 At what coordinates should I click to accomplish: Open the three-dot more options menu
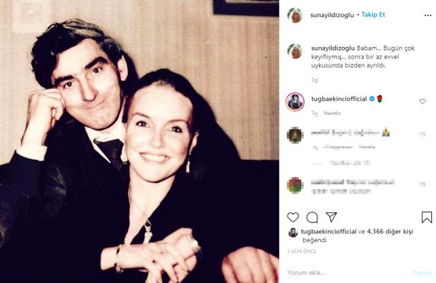coord(428,15)
